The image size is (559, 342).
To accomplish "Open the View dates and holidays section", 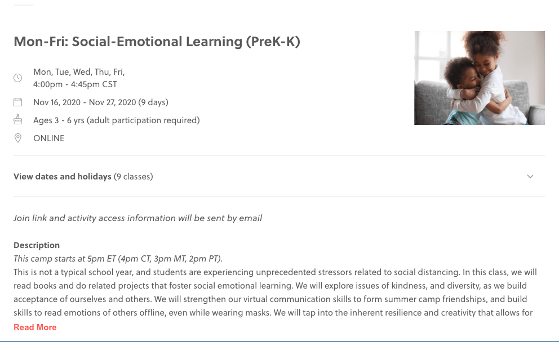I will click(x=63, y=177).
